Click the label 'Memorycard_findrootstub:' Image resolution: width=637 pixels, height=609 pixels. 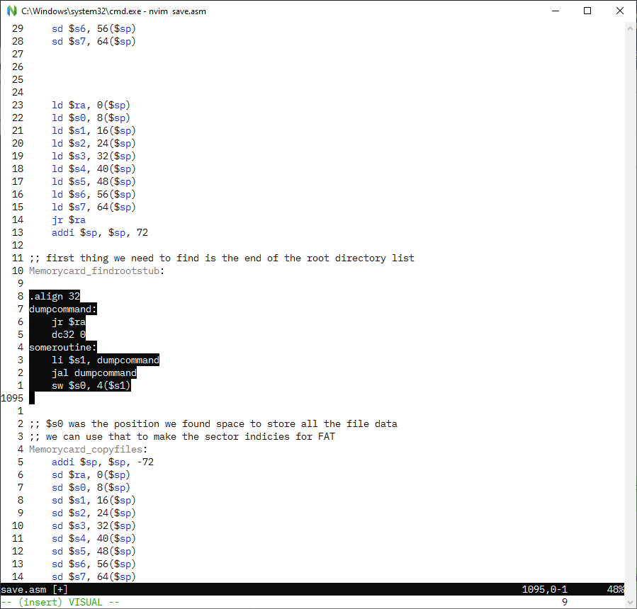coord(96,271)
